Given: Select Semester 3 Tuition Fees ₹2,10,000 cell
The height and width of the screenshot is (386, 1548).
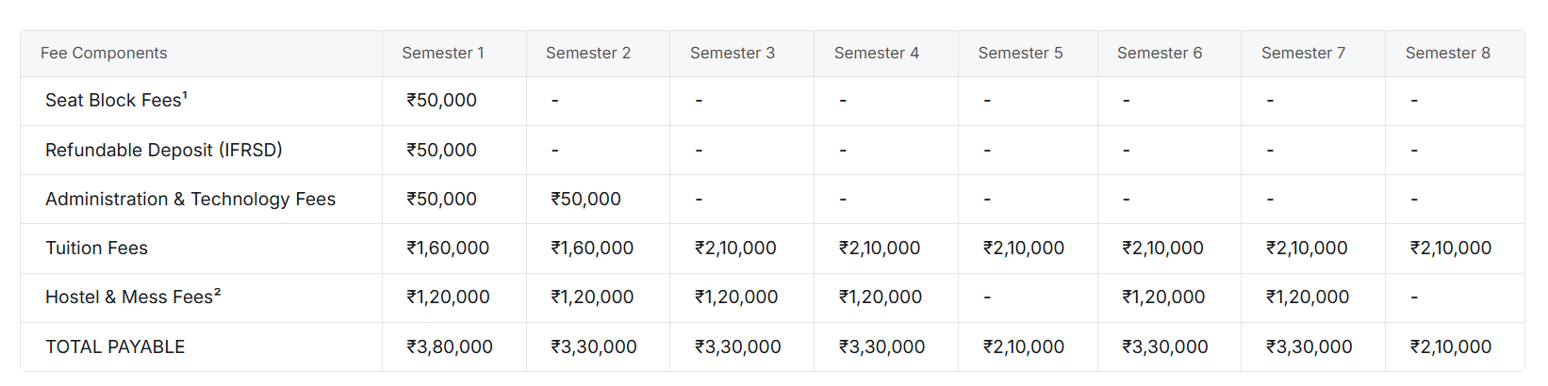Looking at the screenshot, I should (735, 249).
